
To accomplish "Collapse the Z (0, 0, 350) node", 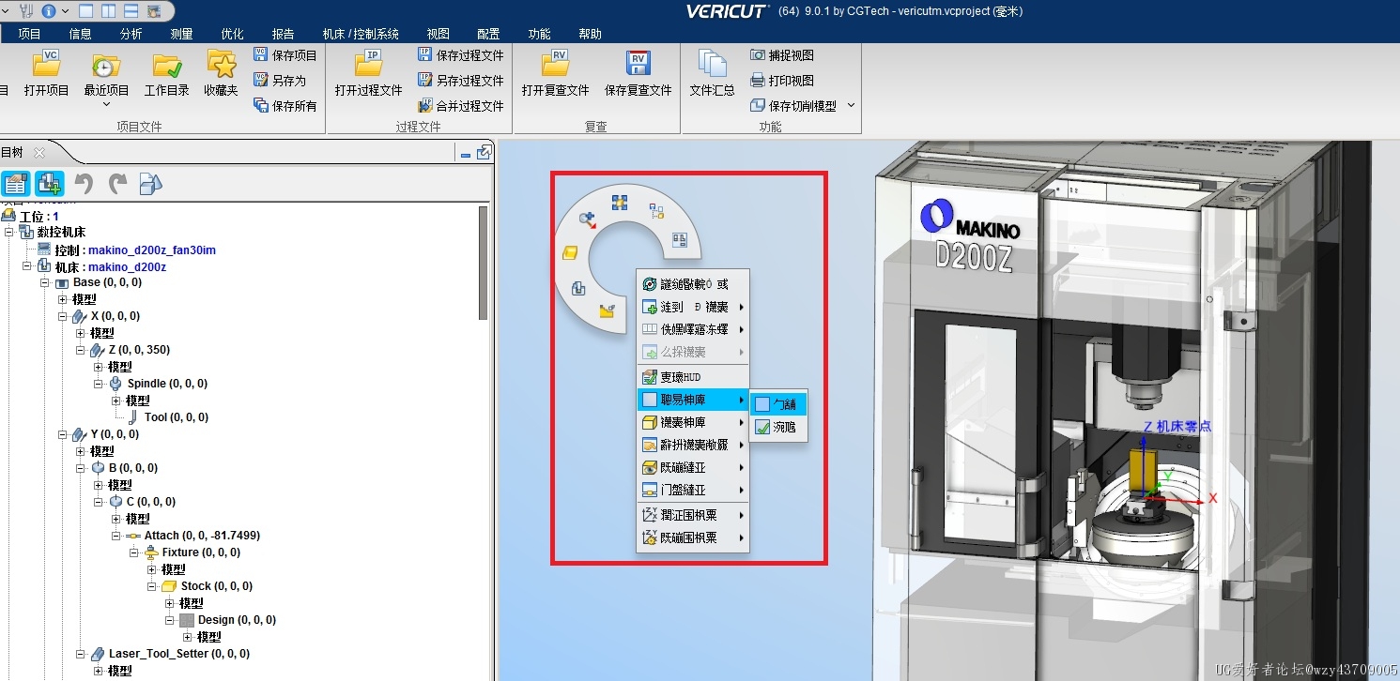I will pyautogui.click(x=82, y=350).
